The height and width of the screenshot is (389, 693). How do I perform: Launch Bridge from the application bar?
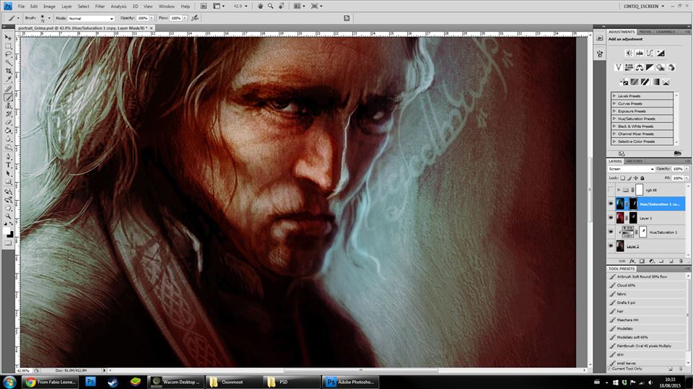(205, 6)
